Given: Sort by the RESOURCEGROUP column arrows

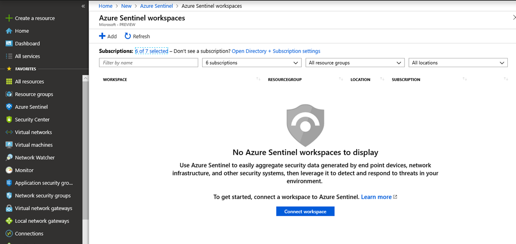Looking at the screenshot, I should point(341,79).
